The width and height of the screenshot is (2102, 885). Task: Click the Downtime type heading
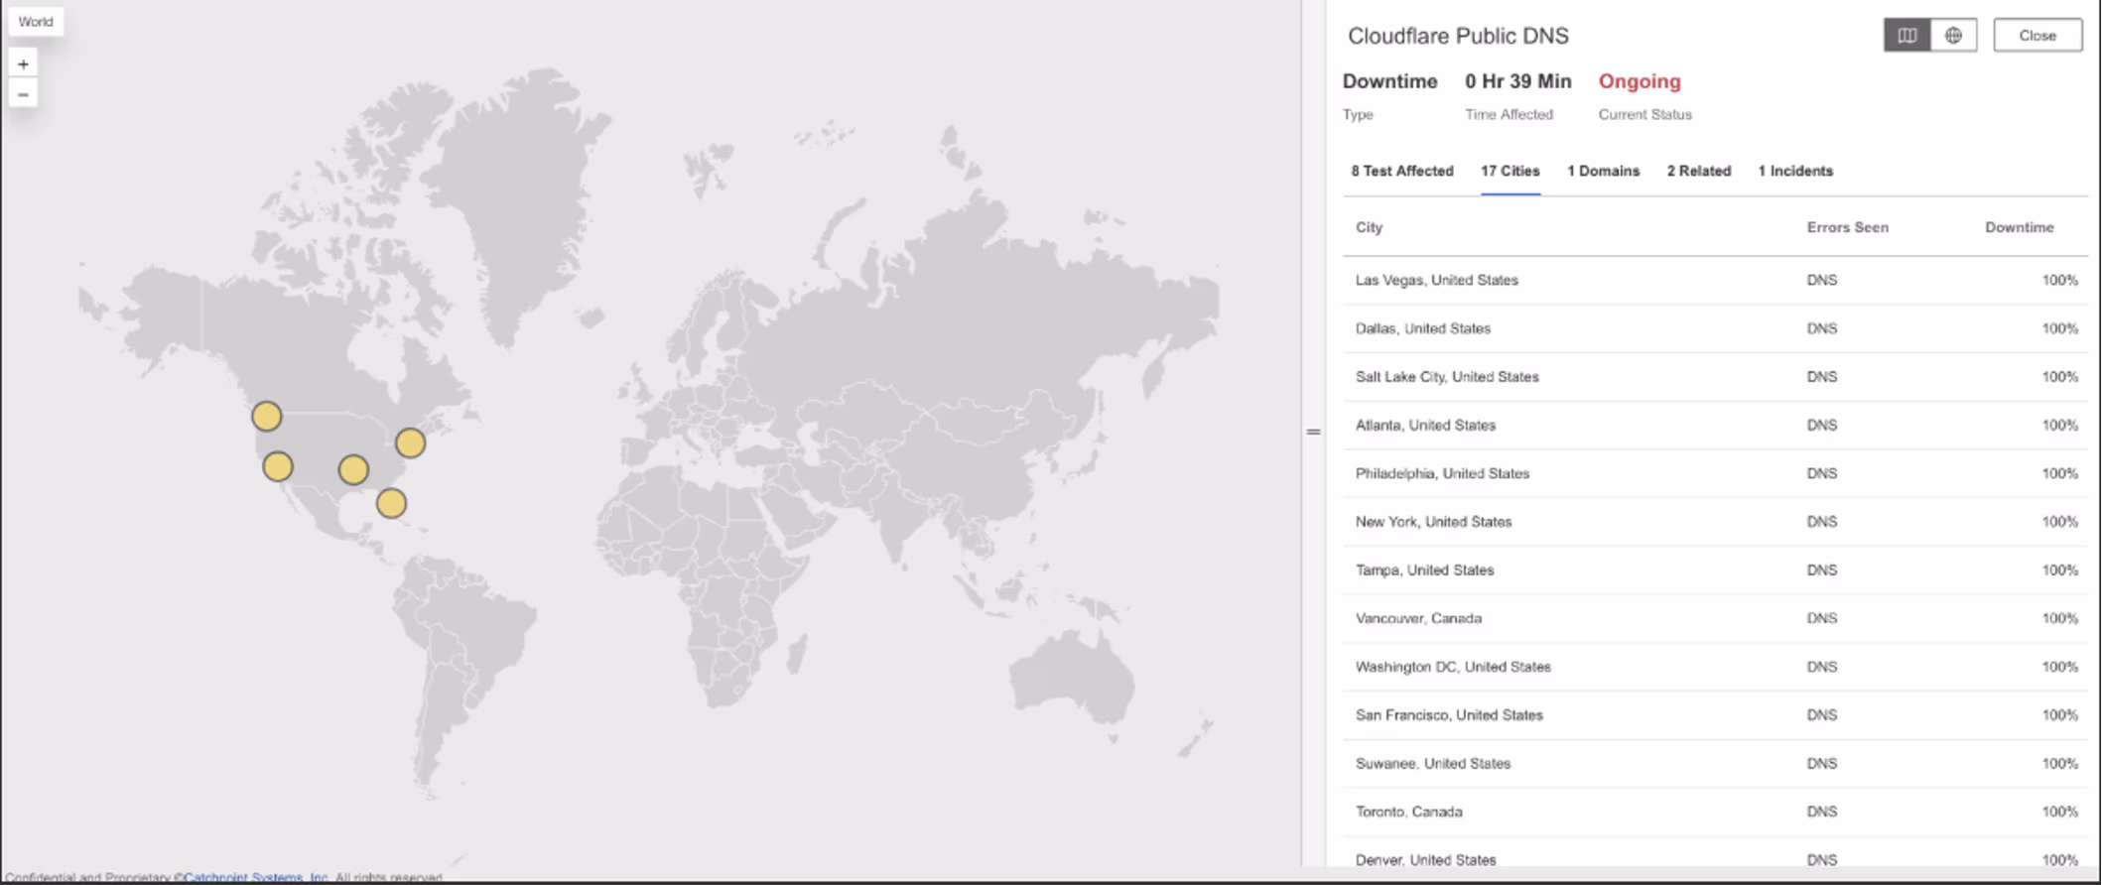(x=1389, y=81)
